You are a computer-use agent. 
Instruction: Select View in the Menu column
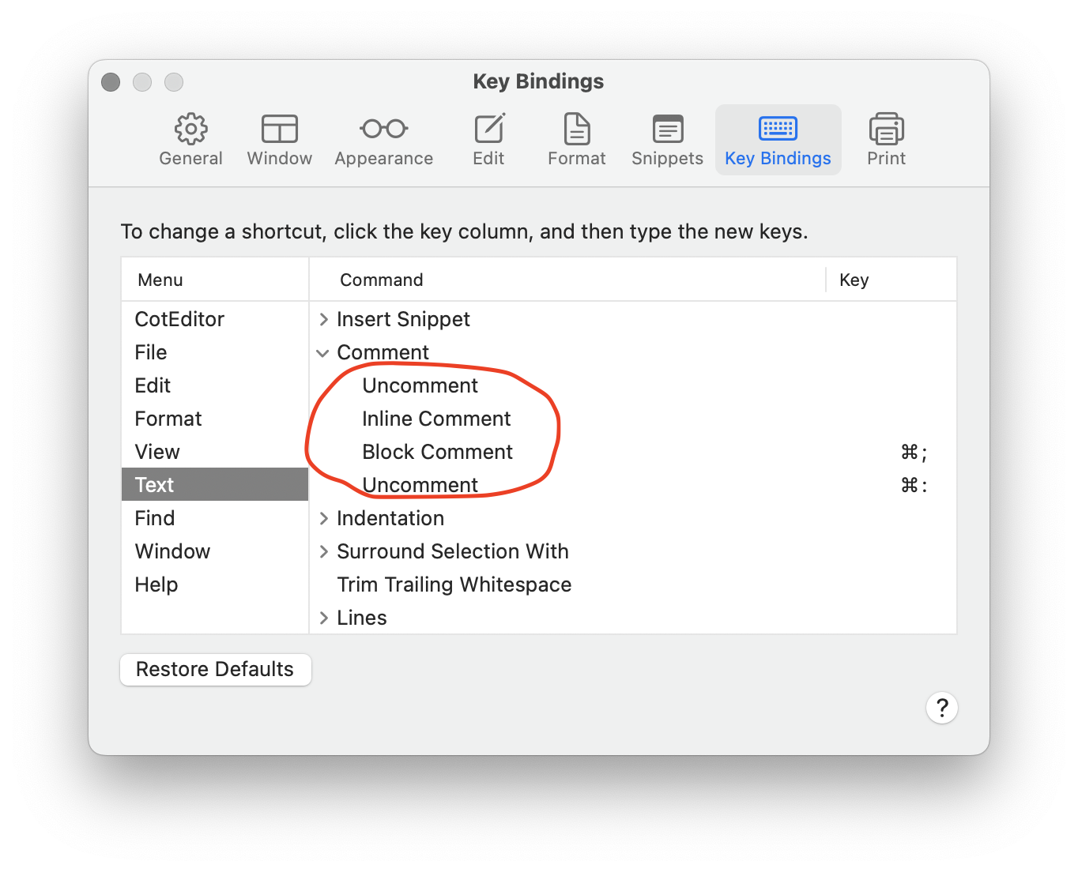point(156,451)
